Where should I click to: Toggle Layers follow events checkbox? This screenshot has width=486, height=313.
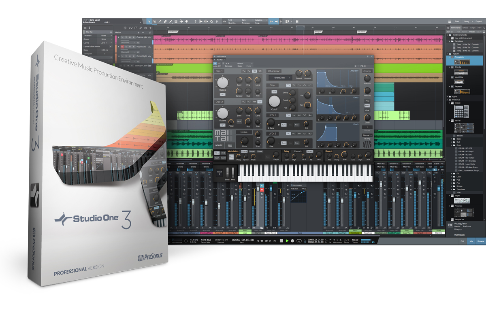pyautogui.click(x=111, y=47)
